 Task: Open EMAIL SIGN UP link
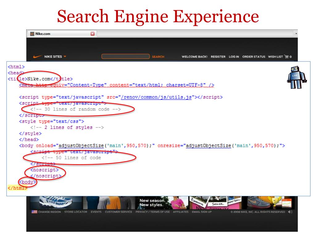[x=202, y=212]
